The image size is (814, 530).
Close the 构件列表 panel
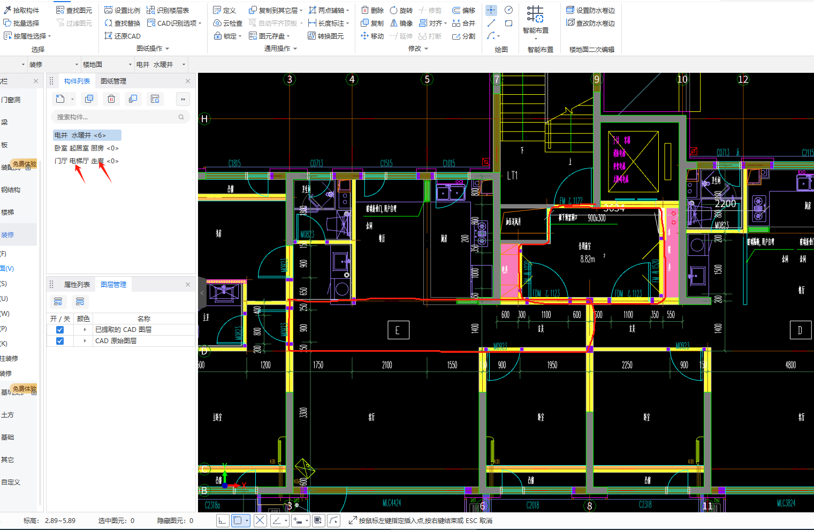coord(188,81)
